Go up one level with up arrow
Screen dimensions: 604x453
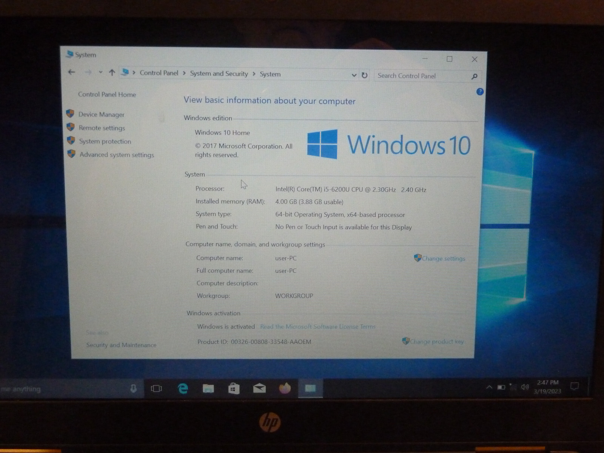(x=112, y=72)
